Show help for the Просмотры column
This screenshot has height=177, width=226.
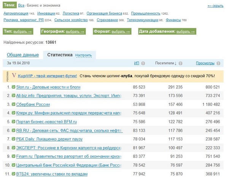218,63
